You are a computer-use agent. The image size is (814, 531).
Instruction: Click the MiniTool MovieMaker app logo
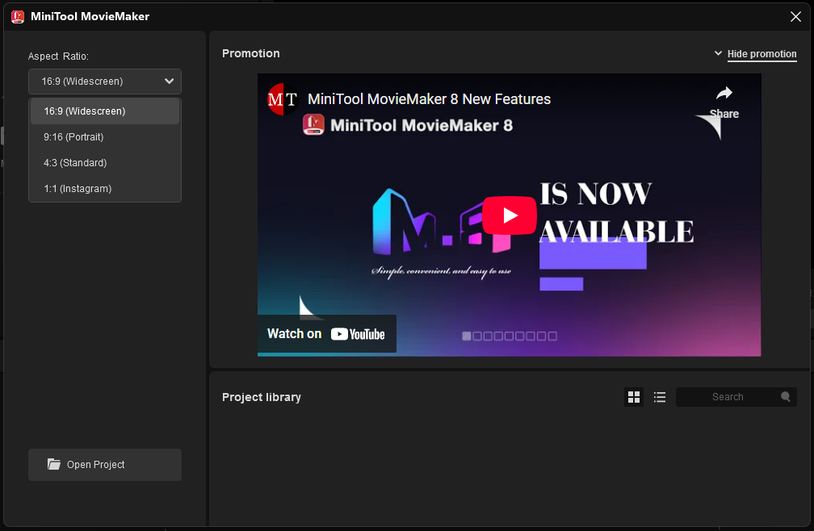tap(18, 17)
